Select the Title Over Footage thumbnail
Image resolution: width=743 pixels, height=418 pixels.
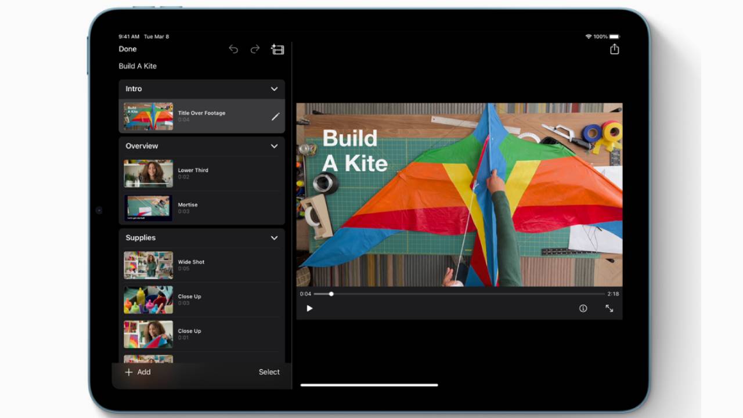149,116
